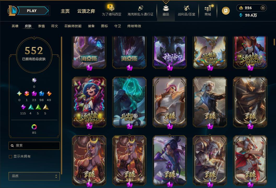Enable the 显示未拥有 checkbox
This screenshot has width=276, height=188.
click(x=10, y=156)
